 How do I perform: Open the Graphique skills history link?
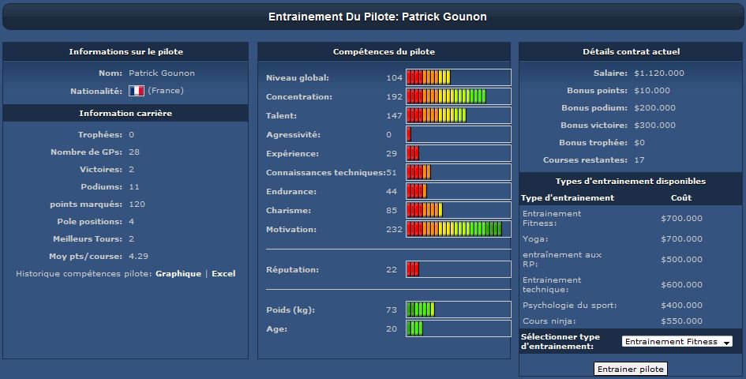(178, 273)
